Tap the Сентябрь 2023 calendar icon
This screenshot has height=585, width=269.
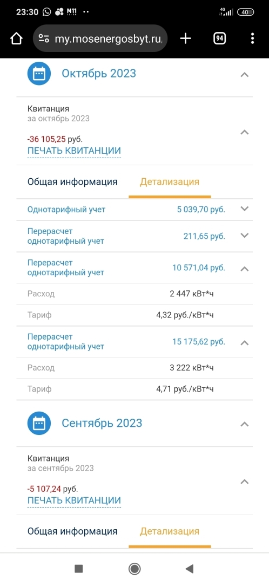tap(39, 423)
